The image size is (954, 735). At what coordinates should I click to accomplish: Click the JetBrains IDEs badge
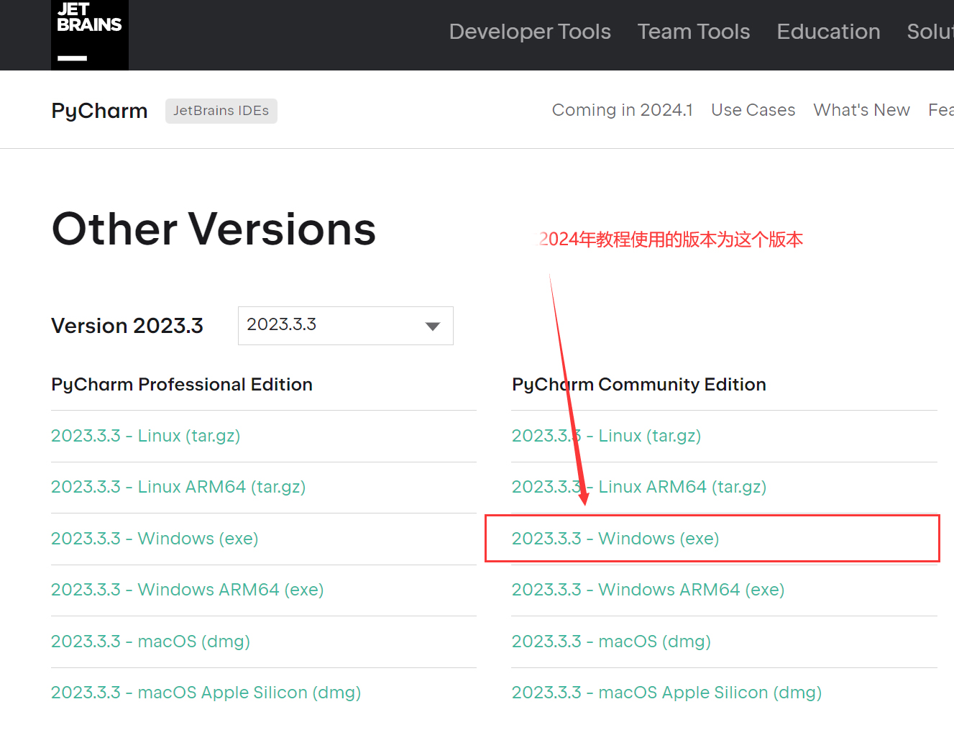click(x=221, y=111)
